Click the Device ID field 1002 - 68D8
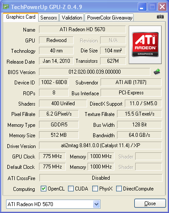The height and width of the screenshot is (213, 169). click(54, 82)
